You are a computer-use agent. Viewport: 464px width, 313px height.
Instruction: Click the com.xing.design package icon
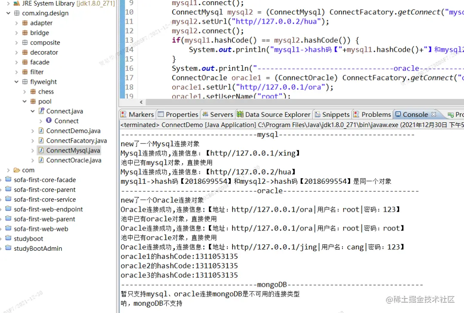click(x=17, y=13)
